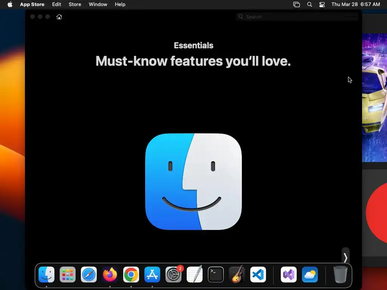Open Spotlight search from menu bar

(x=310, y=5)
